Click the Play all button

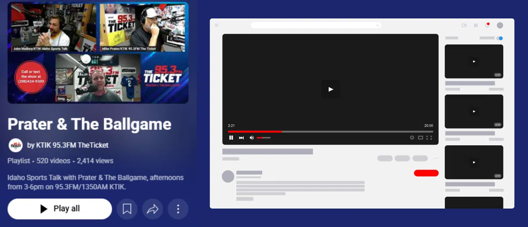click(60, 209)
